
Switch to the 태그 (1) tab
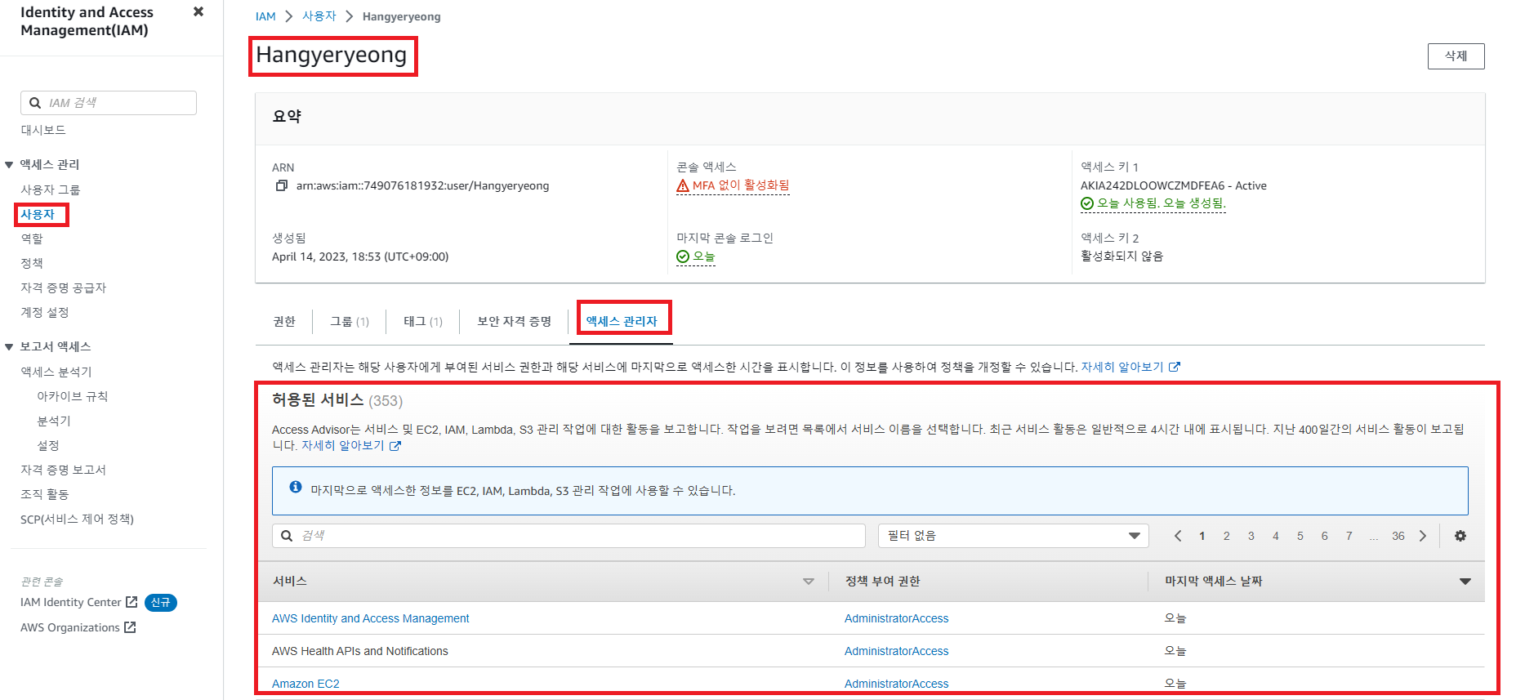point(423,321)
